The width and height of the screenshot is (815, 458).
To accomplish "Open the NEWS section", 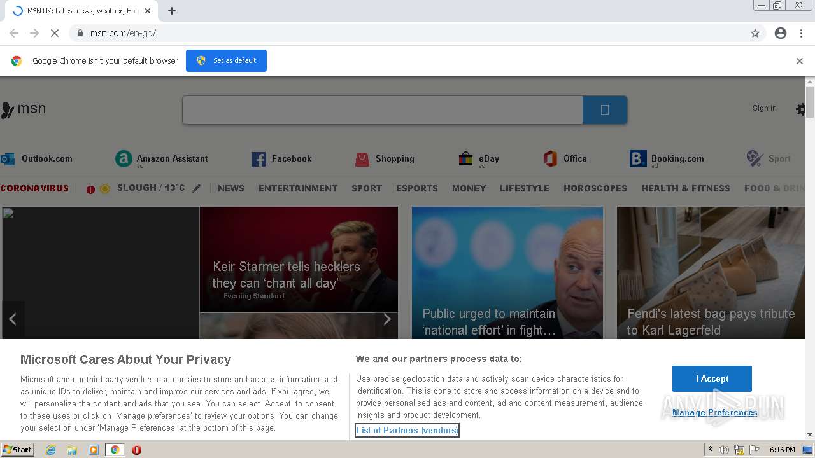I will coord(231,188).
